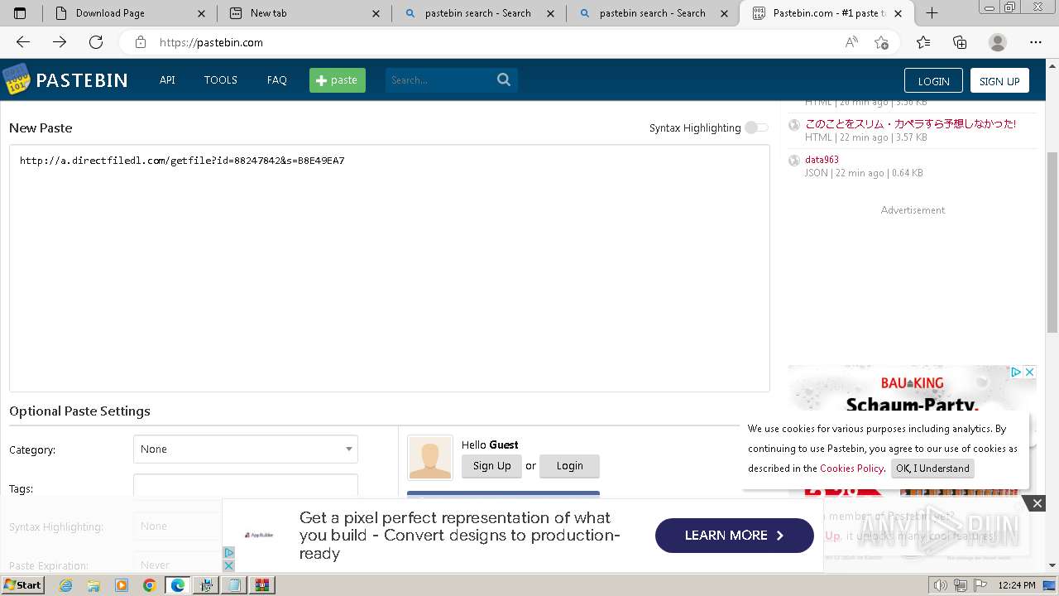Close the bottom banner ad with X
Viewport: 1059px width, 596px height.
click(1037, 502)
